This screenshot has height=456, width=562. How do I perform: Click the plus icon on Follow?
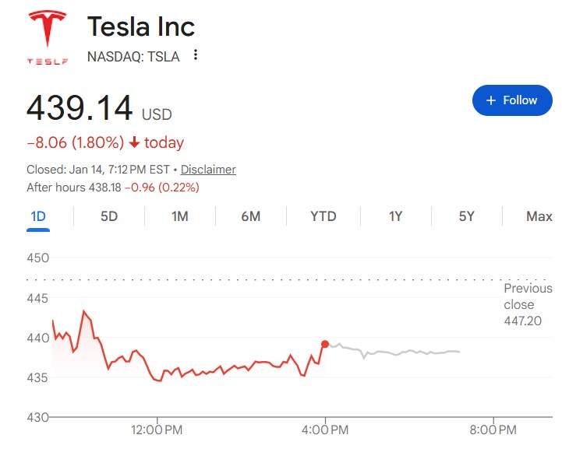[490, 100]
